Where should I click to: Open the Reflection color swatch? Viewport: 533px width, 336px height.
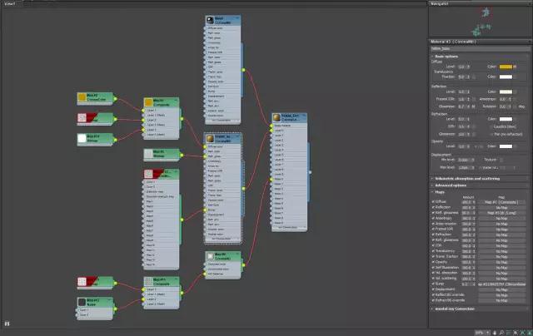(506, 91)
